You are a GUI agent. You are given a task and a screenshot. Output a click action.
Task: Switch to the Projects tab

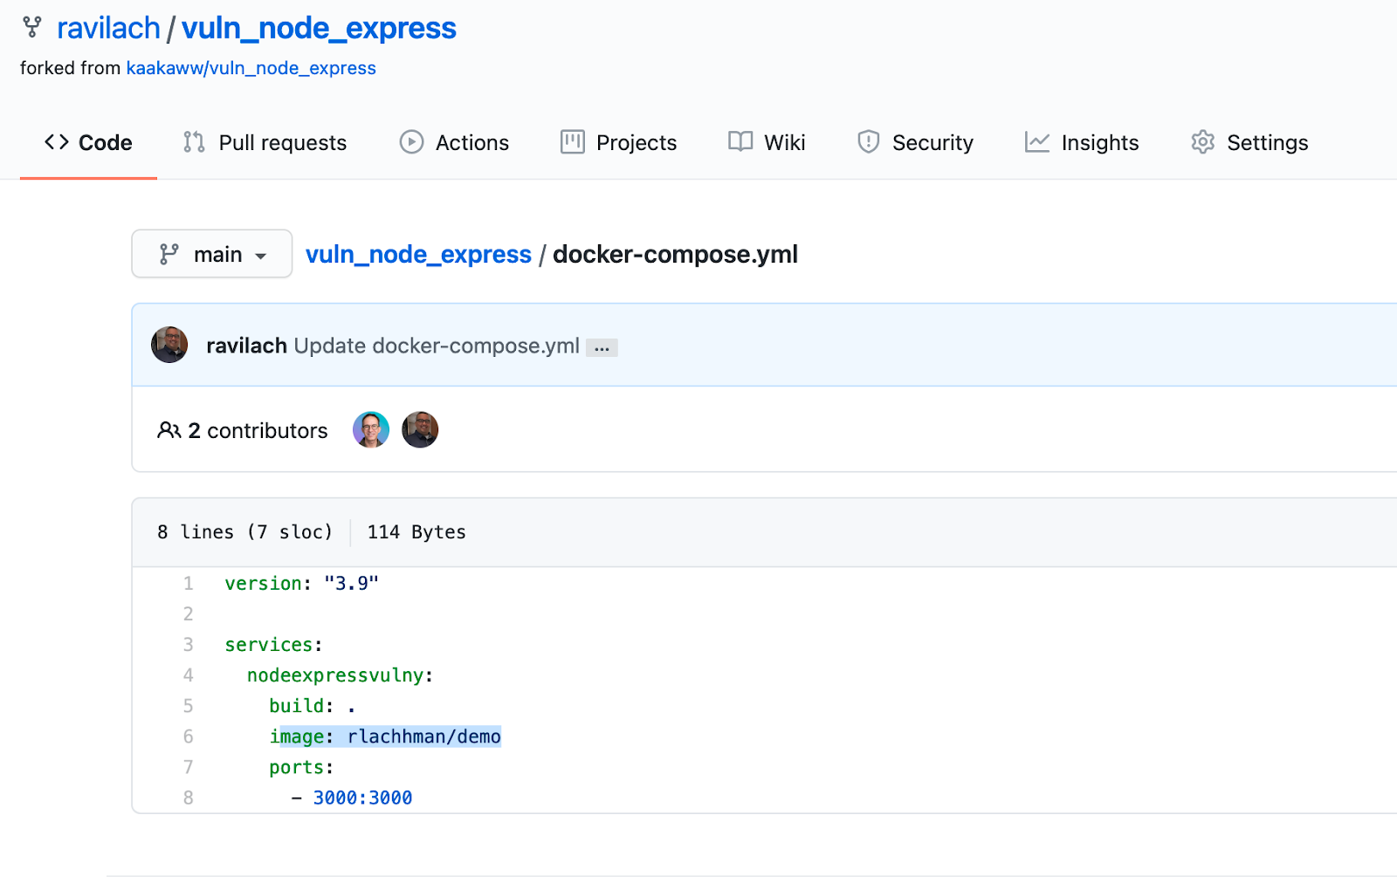618,142
